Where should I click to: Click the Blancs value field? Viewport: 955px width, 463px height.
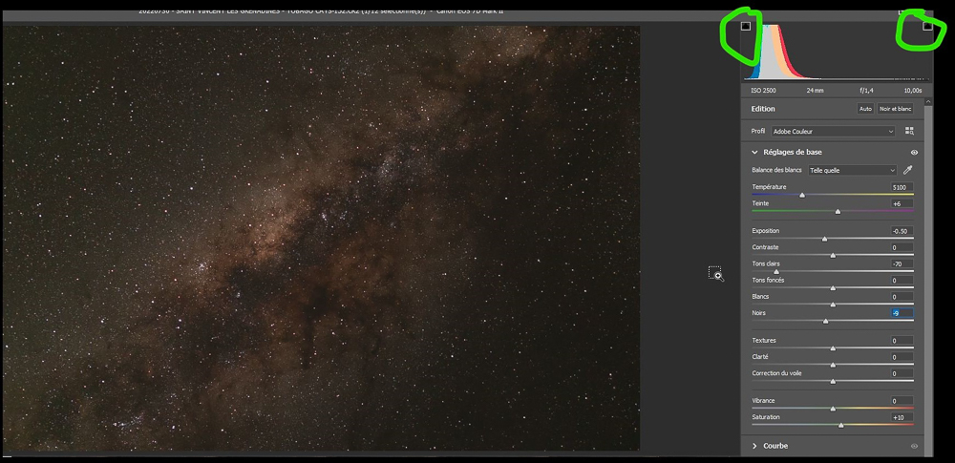(901, 297)
